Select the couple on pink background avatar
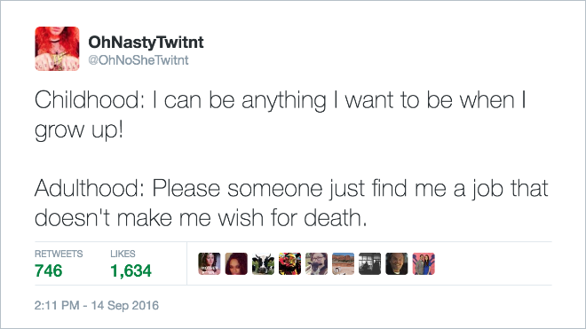 click(x=424, y=263)
